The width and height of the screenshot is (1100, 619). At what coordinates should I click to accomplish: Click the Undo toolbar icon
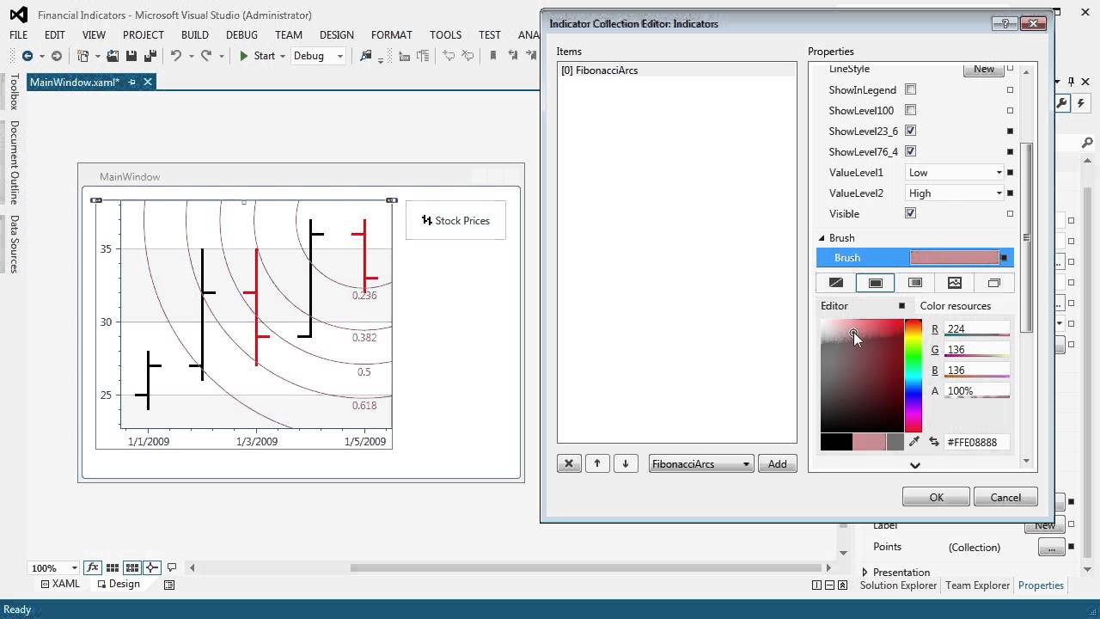pyautogui.click(x=175, y=56)
